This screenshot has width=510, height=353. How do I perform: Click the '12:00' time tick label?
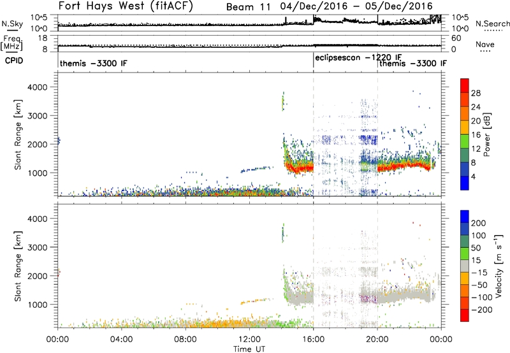click(249, 340)
